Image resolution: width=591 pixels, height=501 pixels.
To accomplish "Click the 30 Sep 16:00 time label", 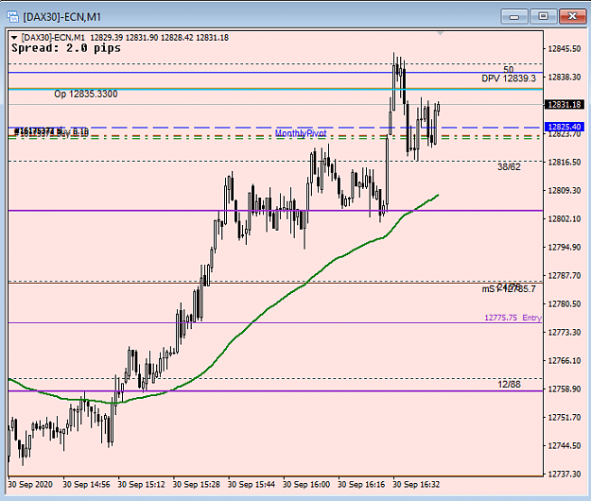I will tap(306, 484).
